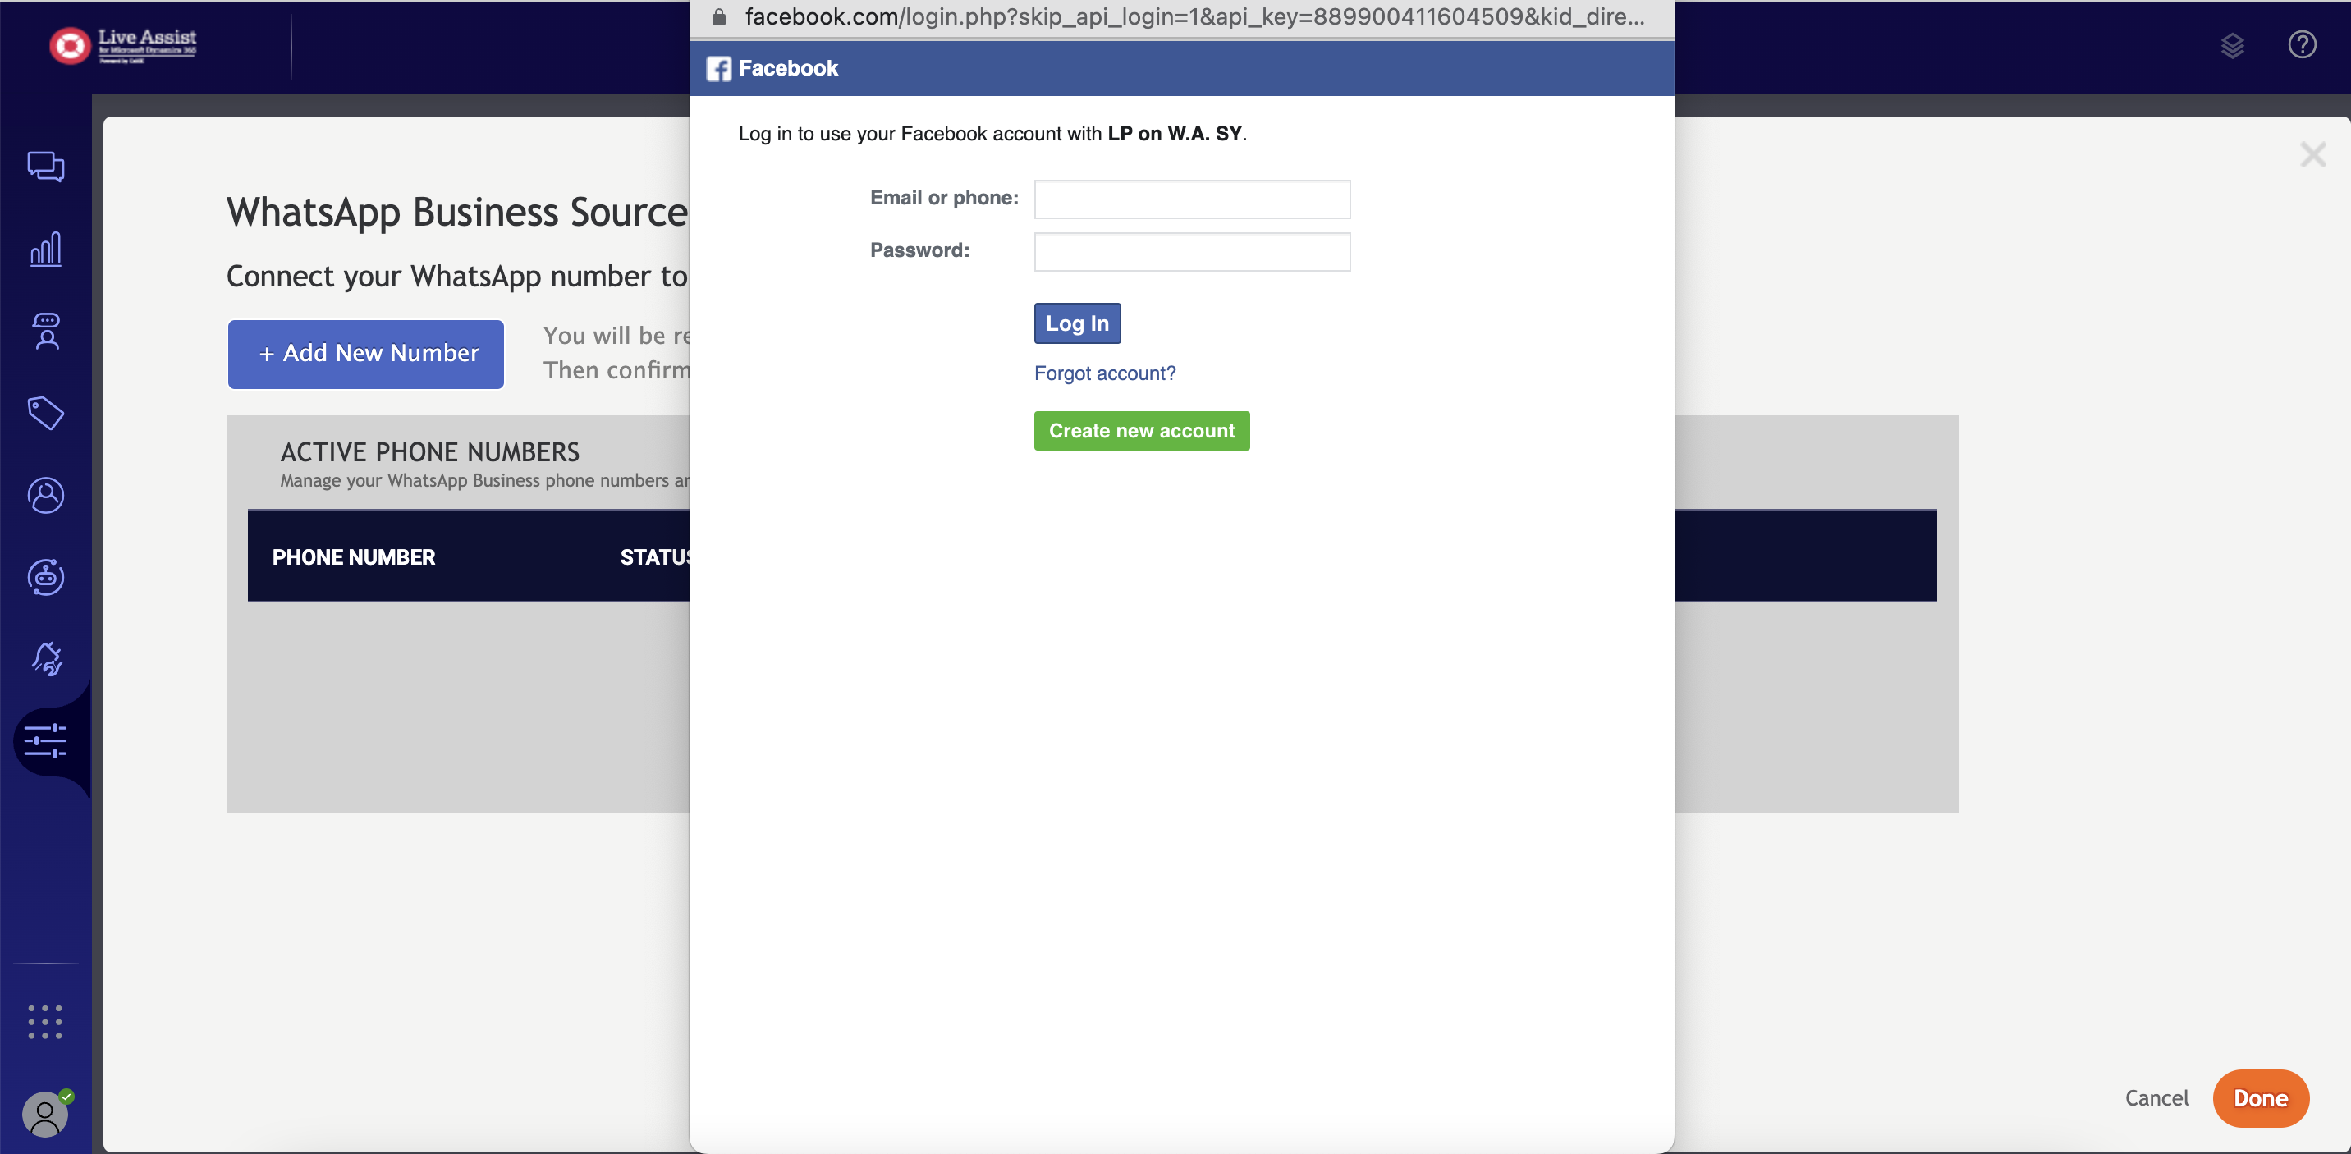Open the bot robot icon in sidebar
2351x1154 pixels.
tap(46, 576)
